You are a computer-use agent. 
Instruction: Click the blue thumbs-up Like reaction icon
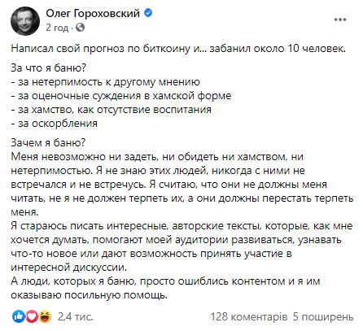pos(20,316)
